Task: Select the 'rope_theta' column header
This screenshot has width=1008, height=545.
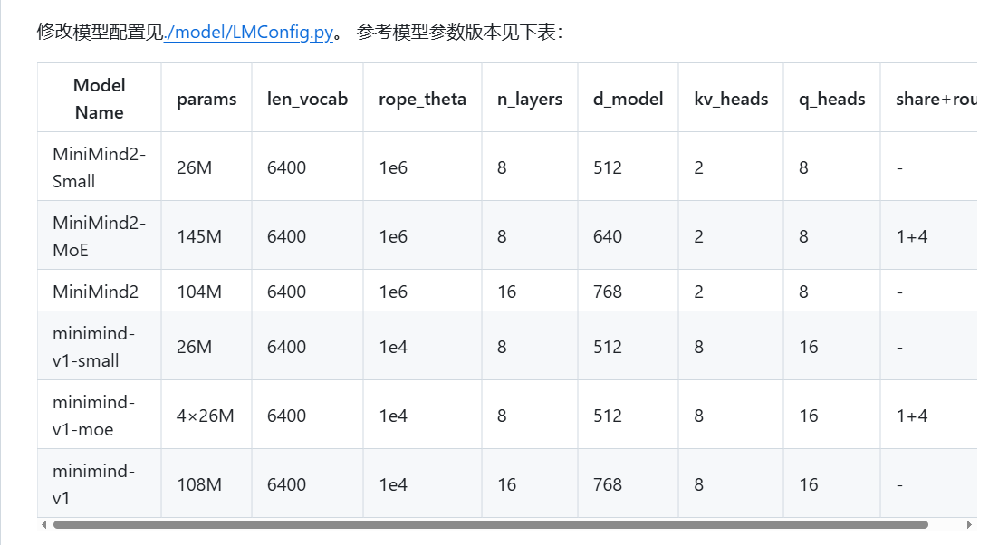Action: click(x=422, y=99)
